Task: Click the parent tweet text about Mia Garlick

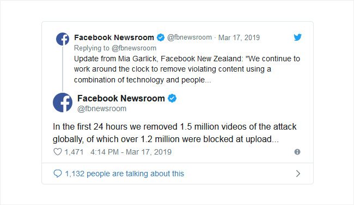Action: [187, 69]
